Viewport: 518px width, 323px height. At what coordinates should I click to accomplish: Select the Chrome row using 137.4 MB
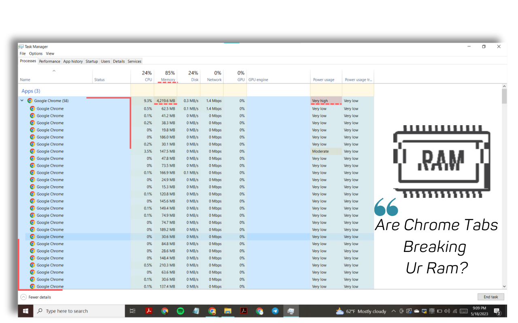click(196, 286)
